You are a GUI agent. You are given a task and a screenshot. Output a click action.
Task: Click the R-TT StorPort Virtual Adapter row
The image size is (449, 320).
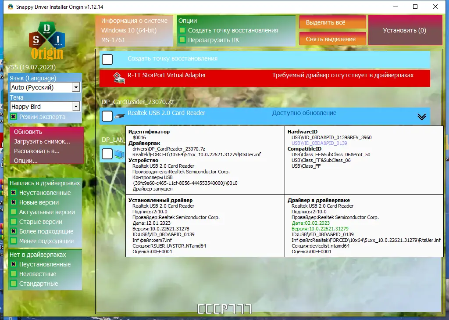click(264, 78)
